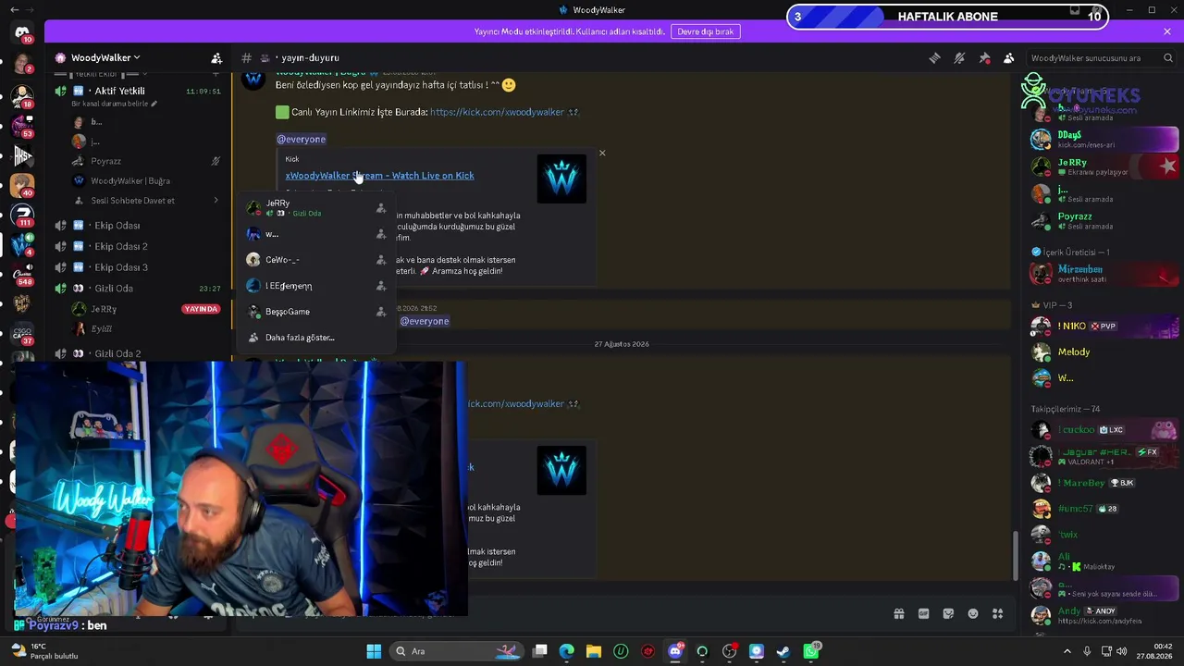The width and height of the screenshot is (1184, 666).
Task: Open Microsoft Edge from the taskbar
Action: tap(567, 651)
